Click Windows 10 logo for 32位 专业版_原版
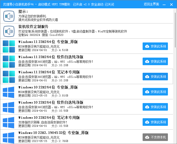 pos(8,138)
